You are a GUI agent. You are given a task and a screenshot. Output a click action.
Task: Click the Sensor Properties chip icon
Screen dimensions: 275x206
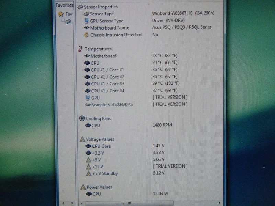80,7
